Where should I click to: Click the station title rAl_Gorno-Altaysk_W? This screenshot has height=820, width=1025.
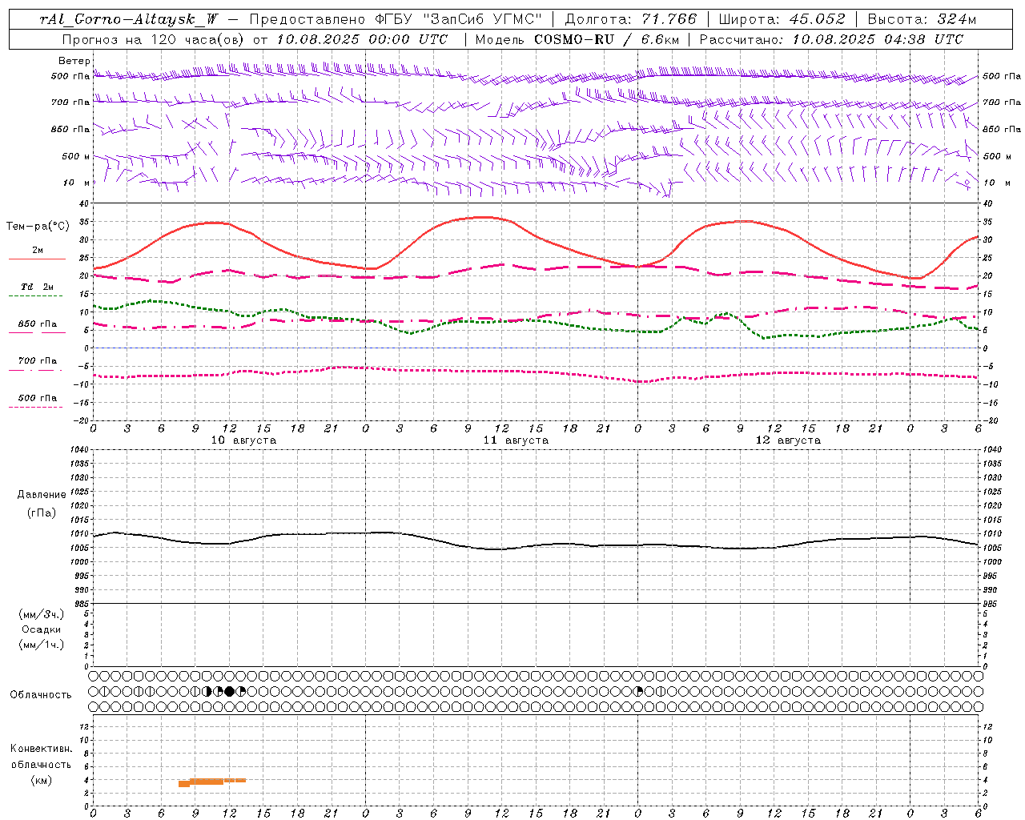(128, 19)
